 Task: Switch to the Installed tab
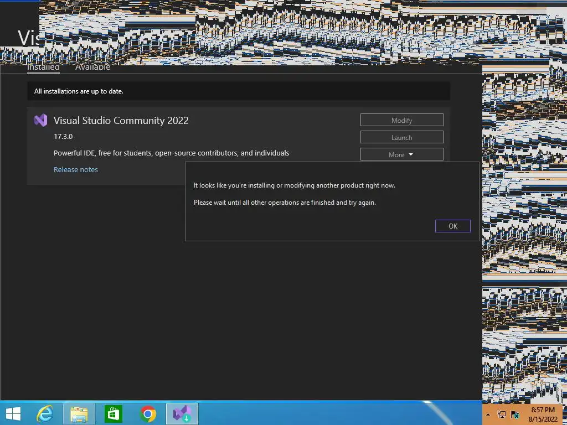[43, 67]
